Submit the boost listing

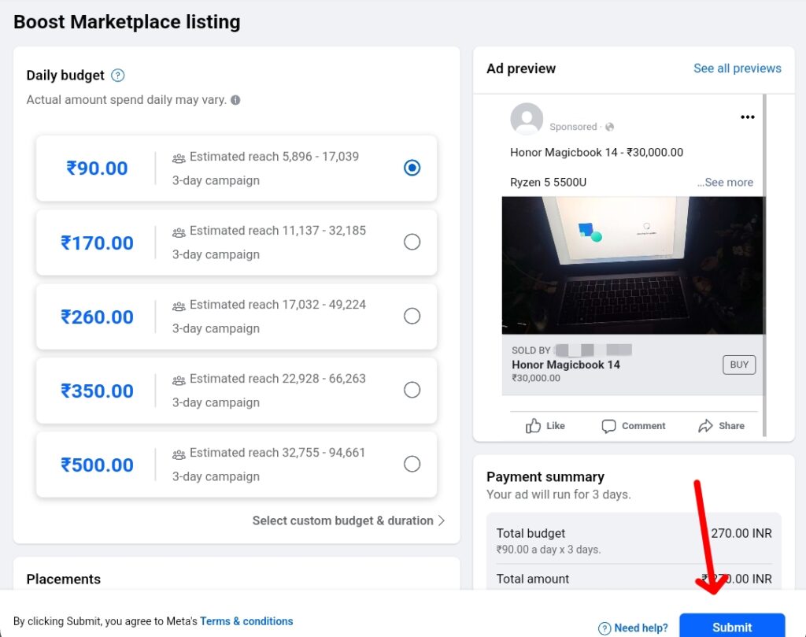732,626
